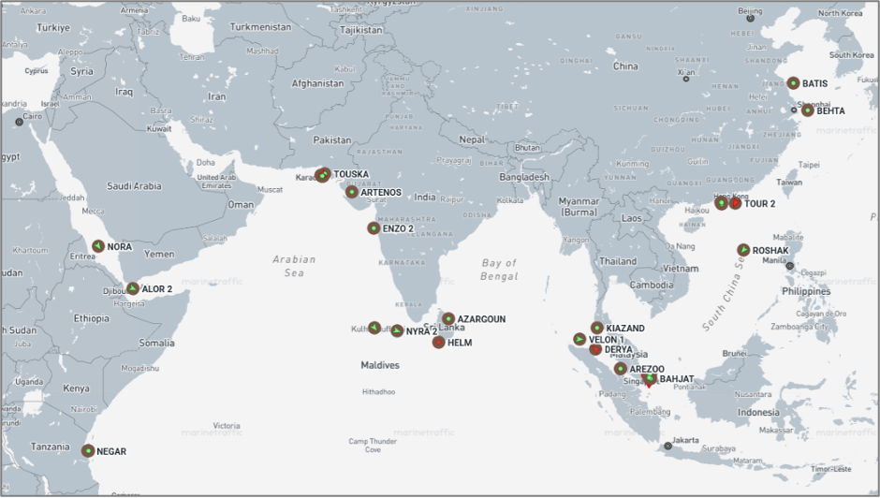Select the VELON 1 vessel arrow
Screen dimensions: 880x498
(x=579, y=339)
